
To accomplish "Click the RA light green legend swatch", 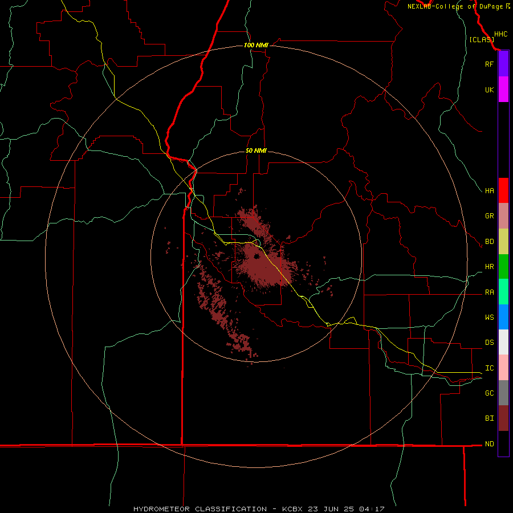I will (x=503, y=292).
